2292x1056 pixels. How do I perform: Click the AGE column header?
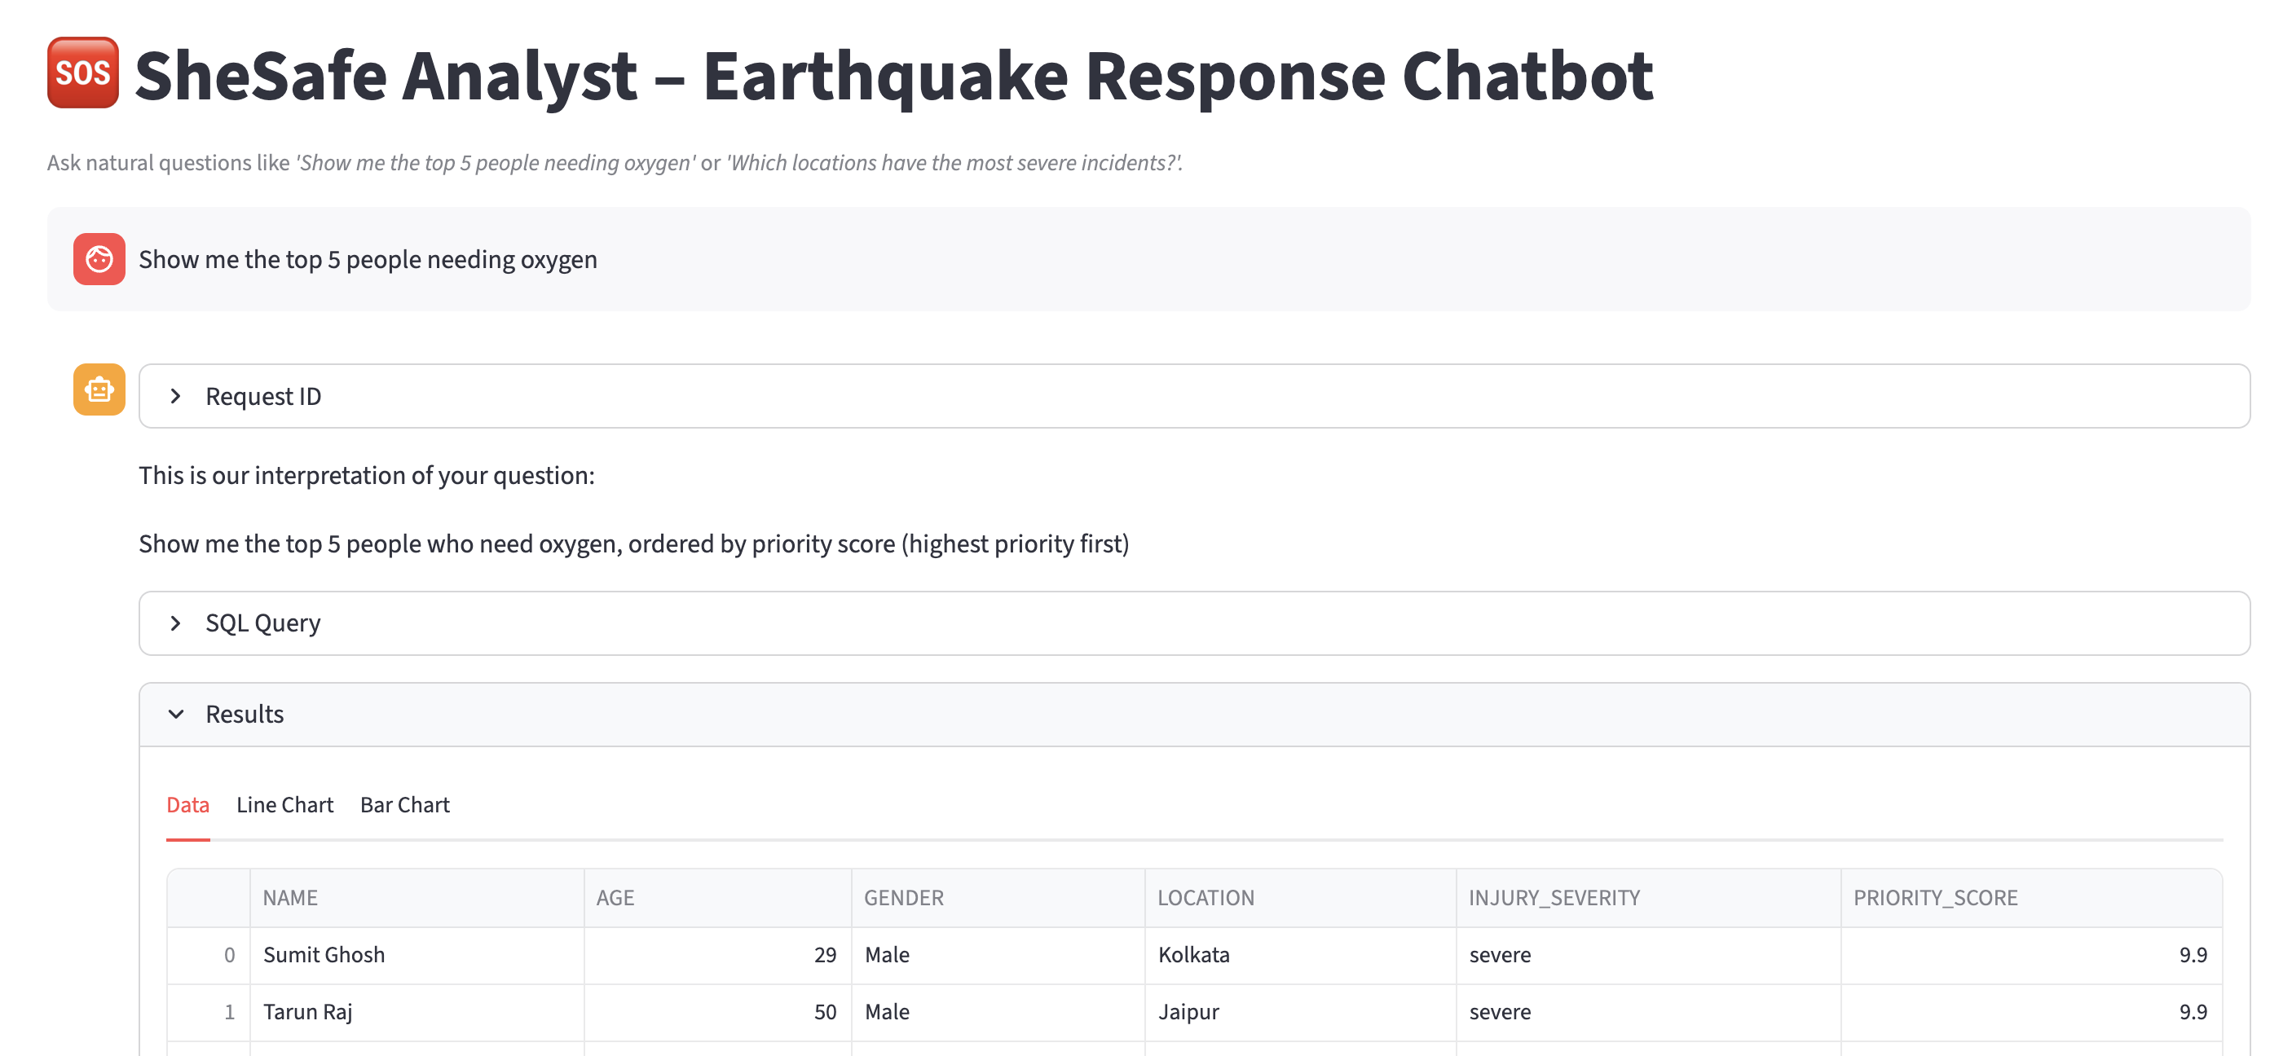[615, 898]
